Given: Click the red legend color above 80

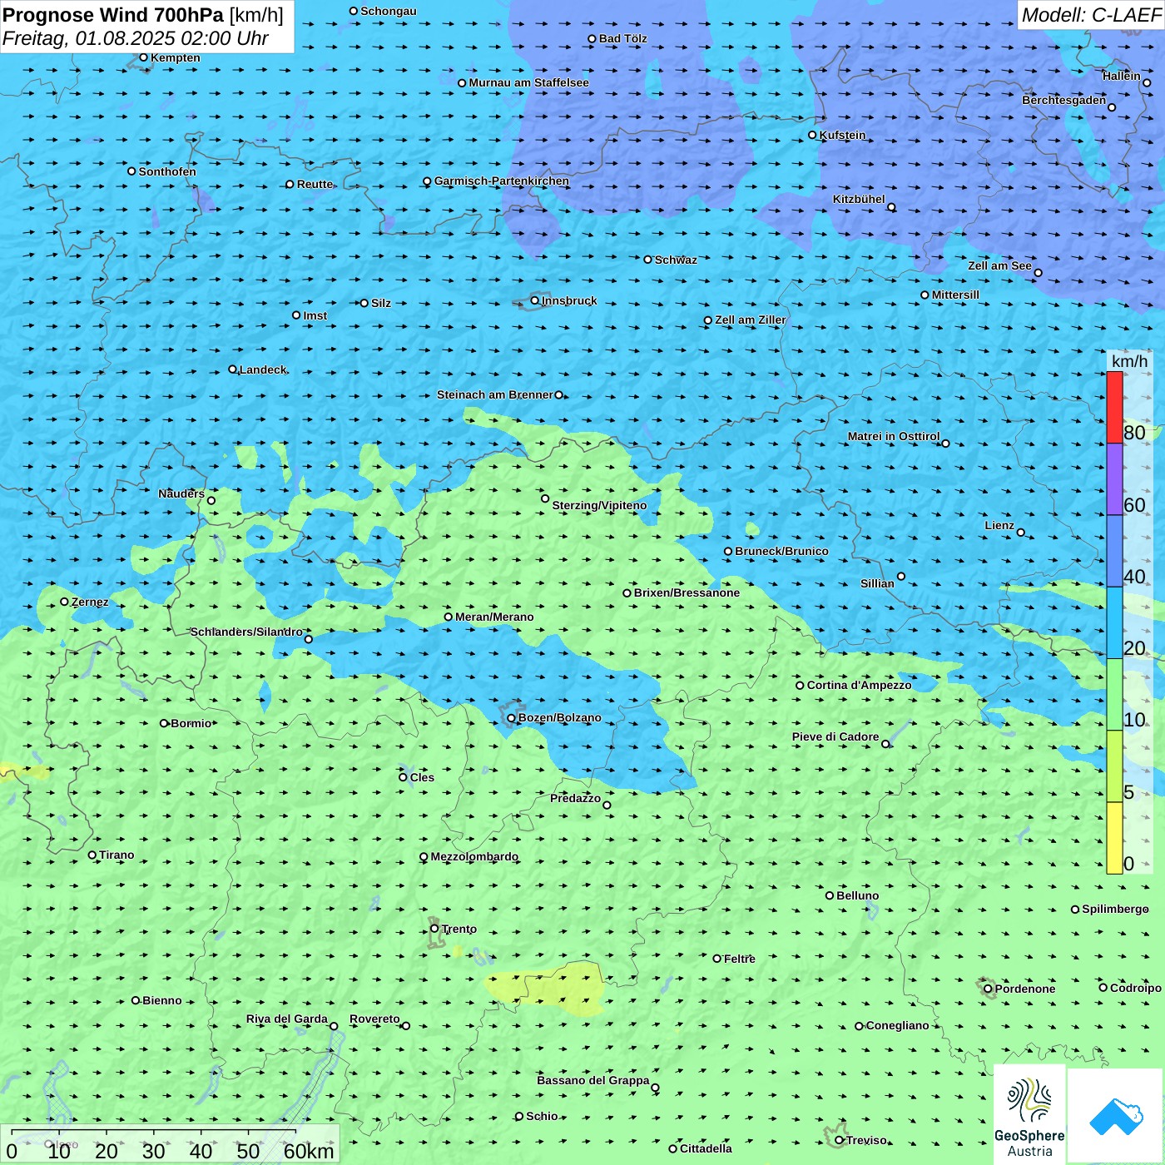Looking at the screenshot, I should coord(1114,408).
